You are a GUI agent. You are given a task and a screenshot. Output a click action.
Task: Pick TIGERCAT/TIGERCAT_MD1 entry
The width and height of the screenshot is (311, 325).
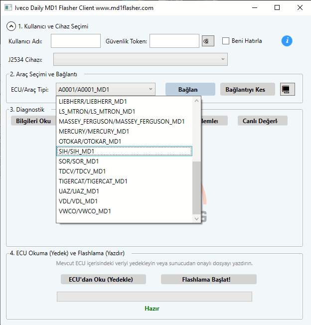pyautogui.click(x=124, y=181)
